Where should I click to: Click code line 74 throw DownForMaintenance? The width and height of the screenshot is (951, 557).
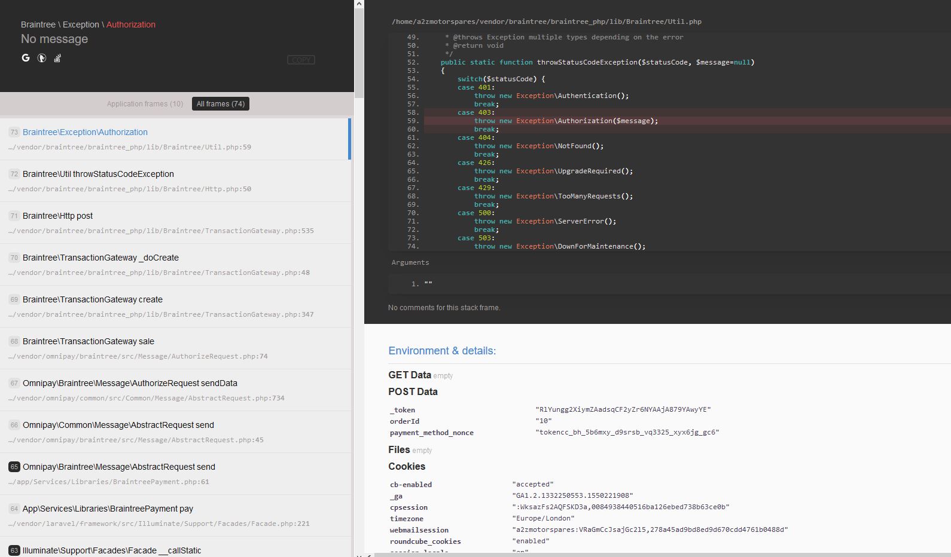click(559, 246)
